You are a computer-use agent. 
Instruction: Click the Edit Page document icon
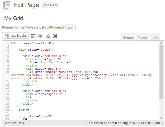coord(7,5)
